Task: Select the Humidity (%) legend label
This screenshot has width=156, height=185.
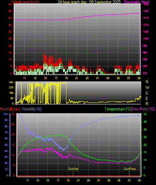Action: coord(32,109)
